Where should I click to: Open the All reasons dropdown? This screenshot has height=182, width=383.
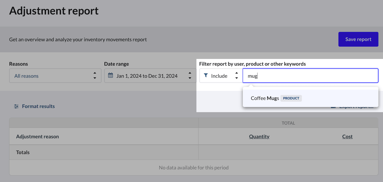coord(55,76)
